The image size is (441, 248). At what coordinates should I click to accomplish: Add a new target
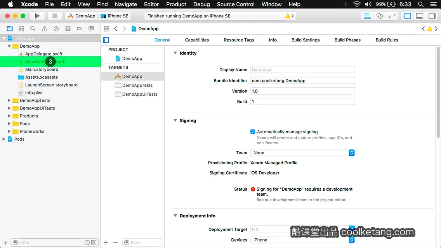106,243
